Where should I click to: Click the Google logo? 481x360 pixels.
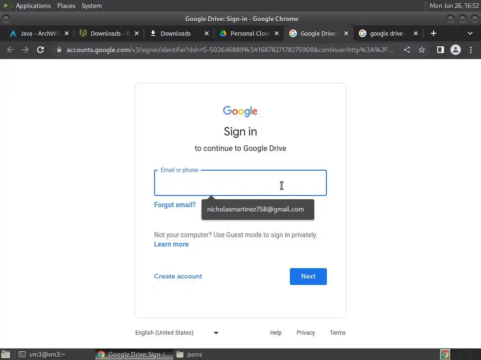(240, 112)
